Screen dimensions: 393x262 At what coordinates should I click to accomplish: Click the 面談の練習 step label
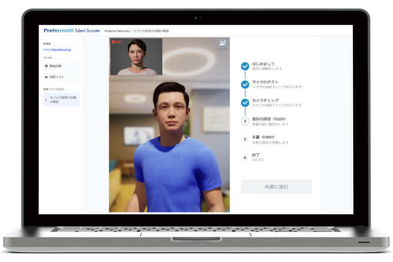tap(269, 119)
